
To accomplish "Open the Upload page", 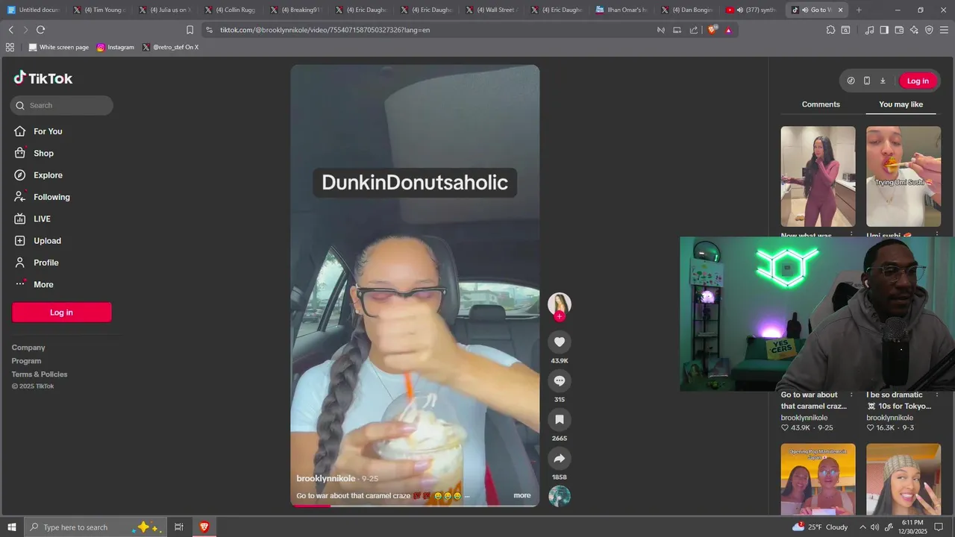I will 47,241.
